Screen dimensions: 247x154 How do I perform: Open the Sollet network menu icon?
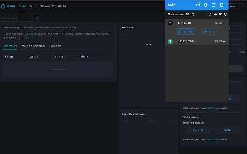click(x=213, y=5)
